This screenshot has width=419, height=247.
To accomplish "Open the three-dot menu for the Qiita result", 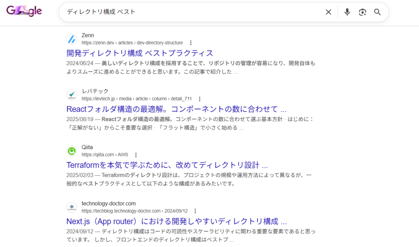I will pyautogui.click(x=136, y=154).
